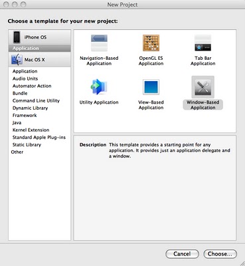
Task: Open the Mac OS X section header
Action: [x=40, y=60]
